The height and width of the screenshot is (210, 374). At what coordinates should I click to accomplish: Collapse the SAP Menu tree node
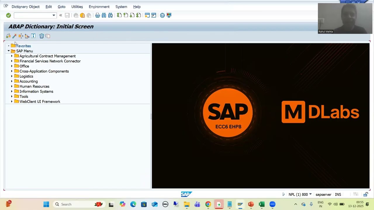coord(9,51)
